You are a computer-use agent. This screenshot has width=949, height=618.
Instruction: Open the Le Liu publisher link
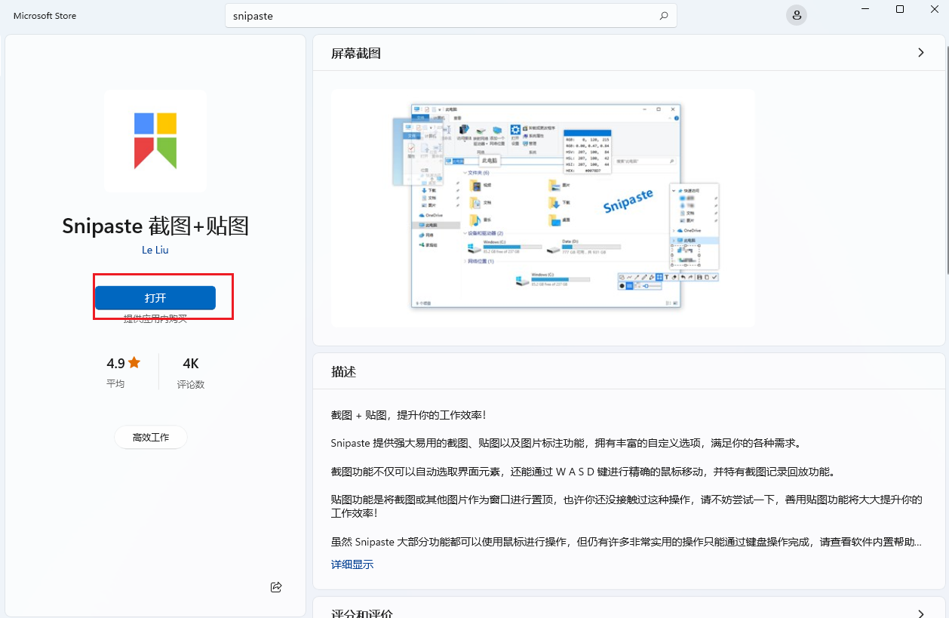[x=155, y=250]
